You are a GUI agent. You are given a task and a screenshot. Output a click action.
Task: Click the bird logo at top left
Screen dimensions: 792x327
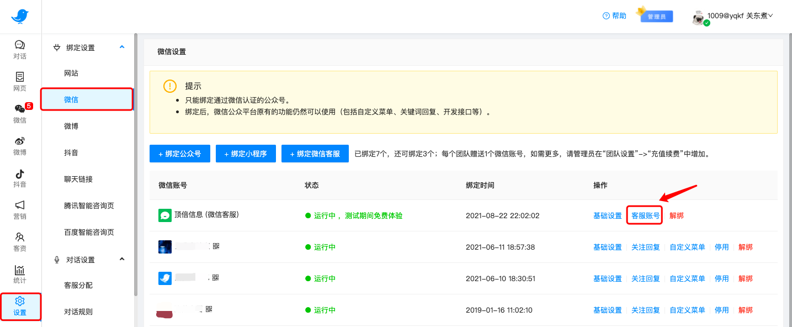pyautogui.click(x=20, y=17)
